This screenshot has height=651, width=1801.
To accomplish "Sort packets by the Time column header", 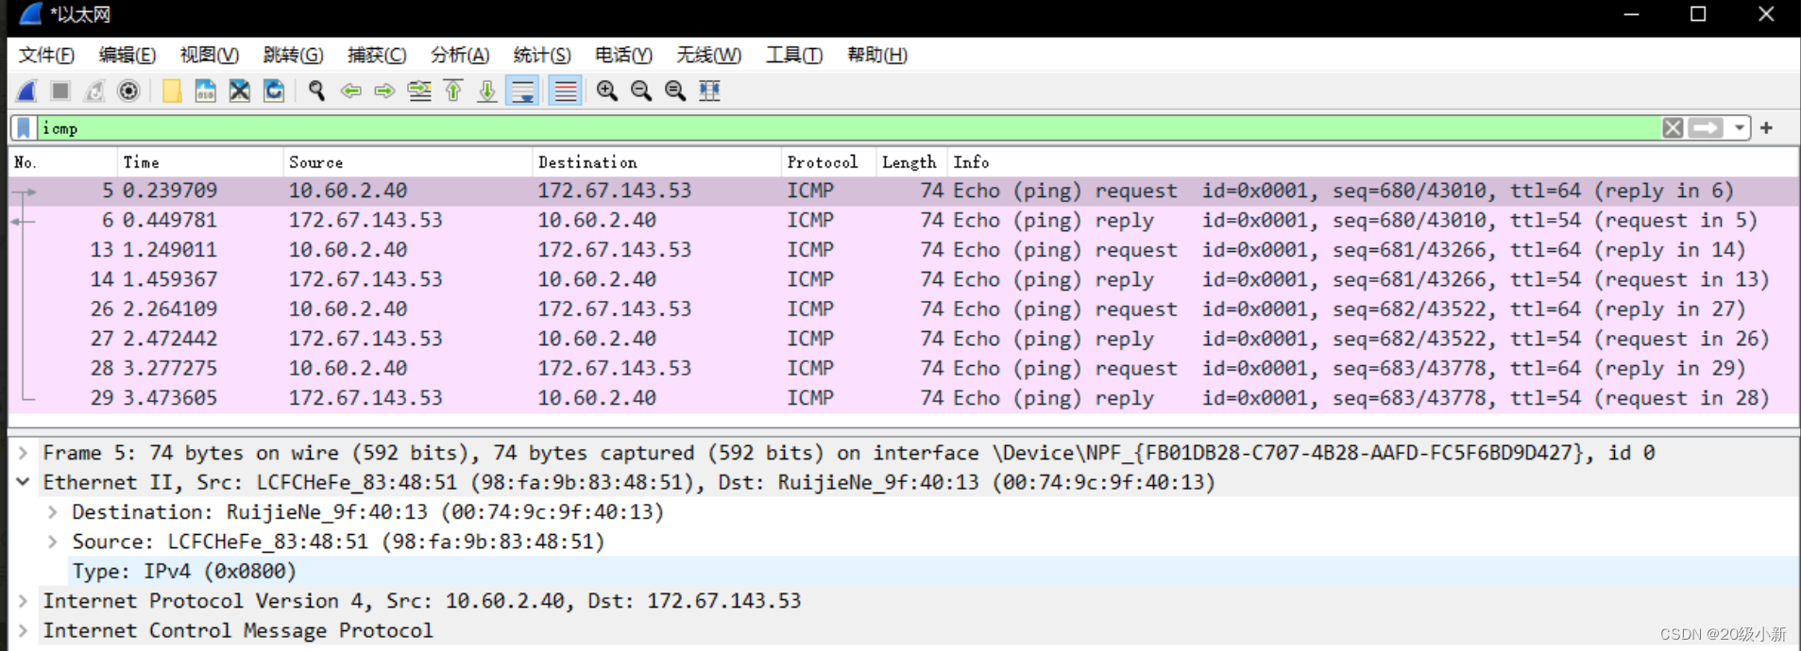I will pos(200,162).
